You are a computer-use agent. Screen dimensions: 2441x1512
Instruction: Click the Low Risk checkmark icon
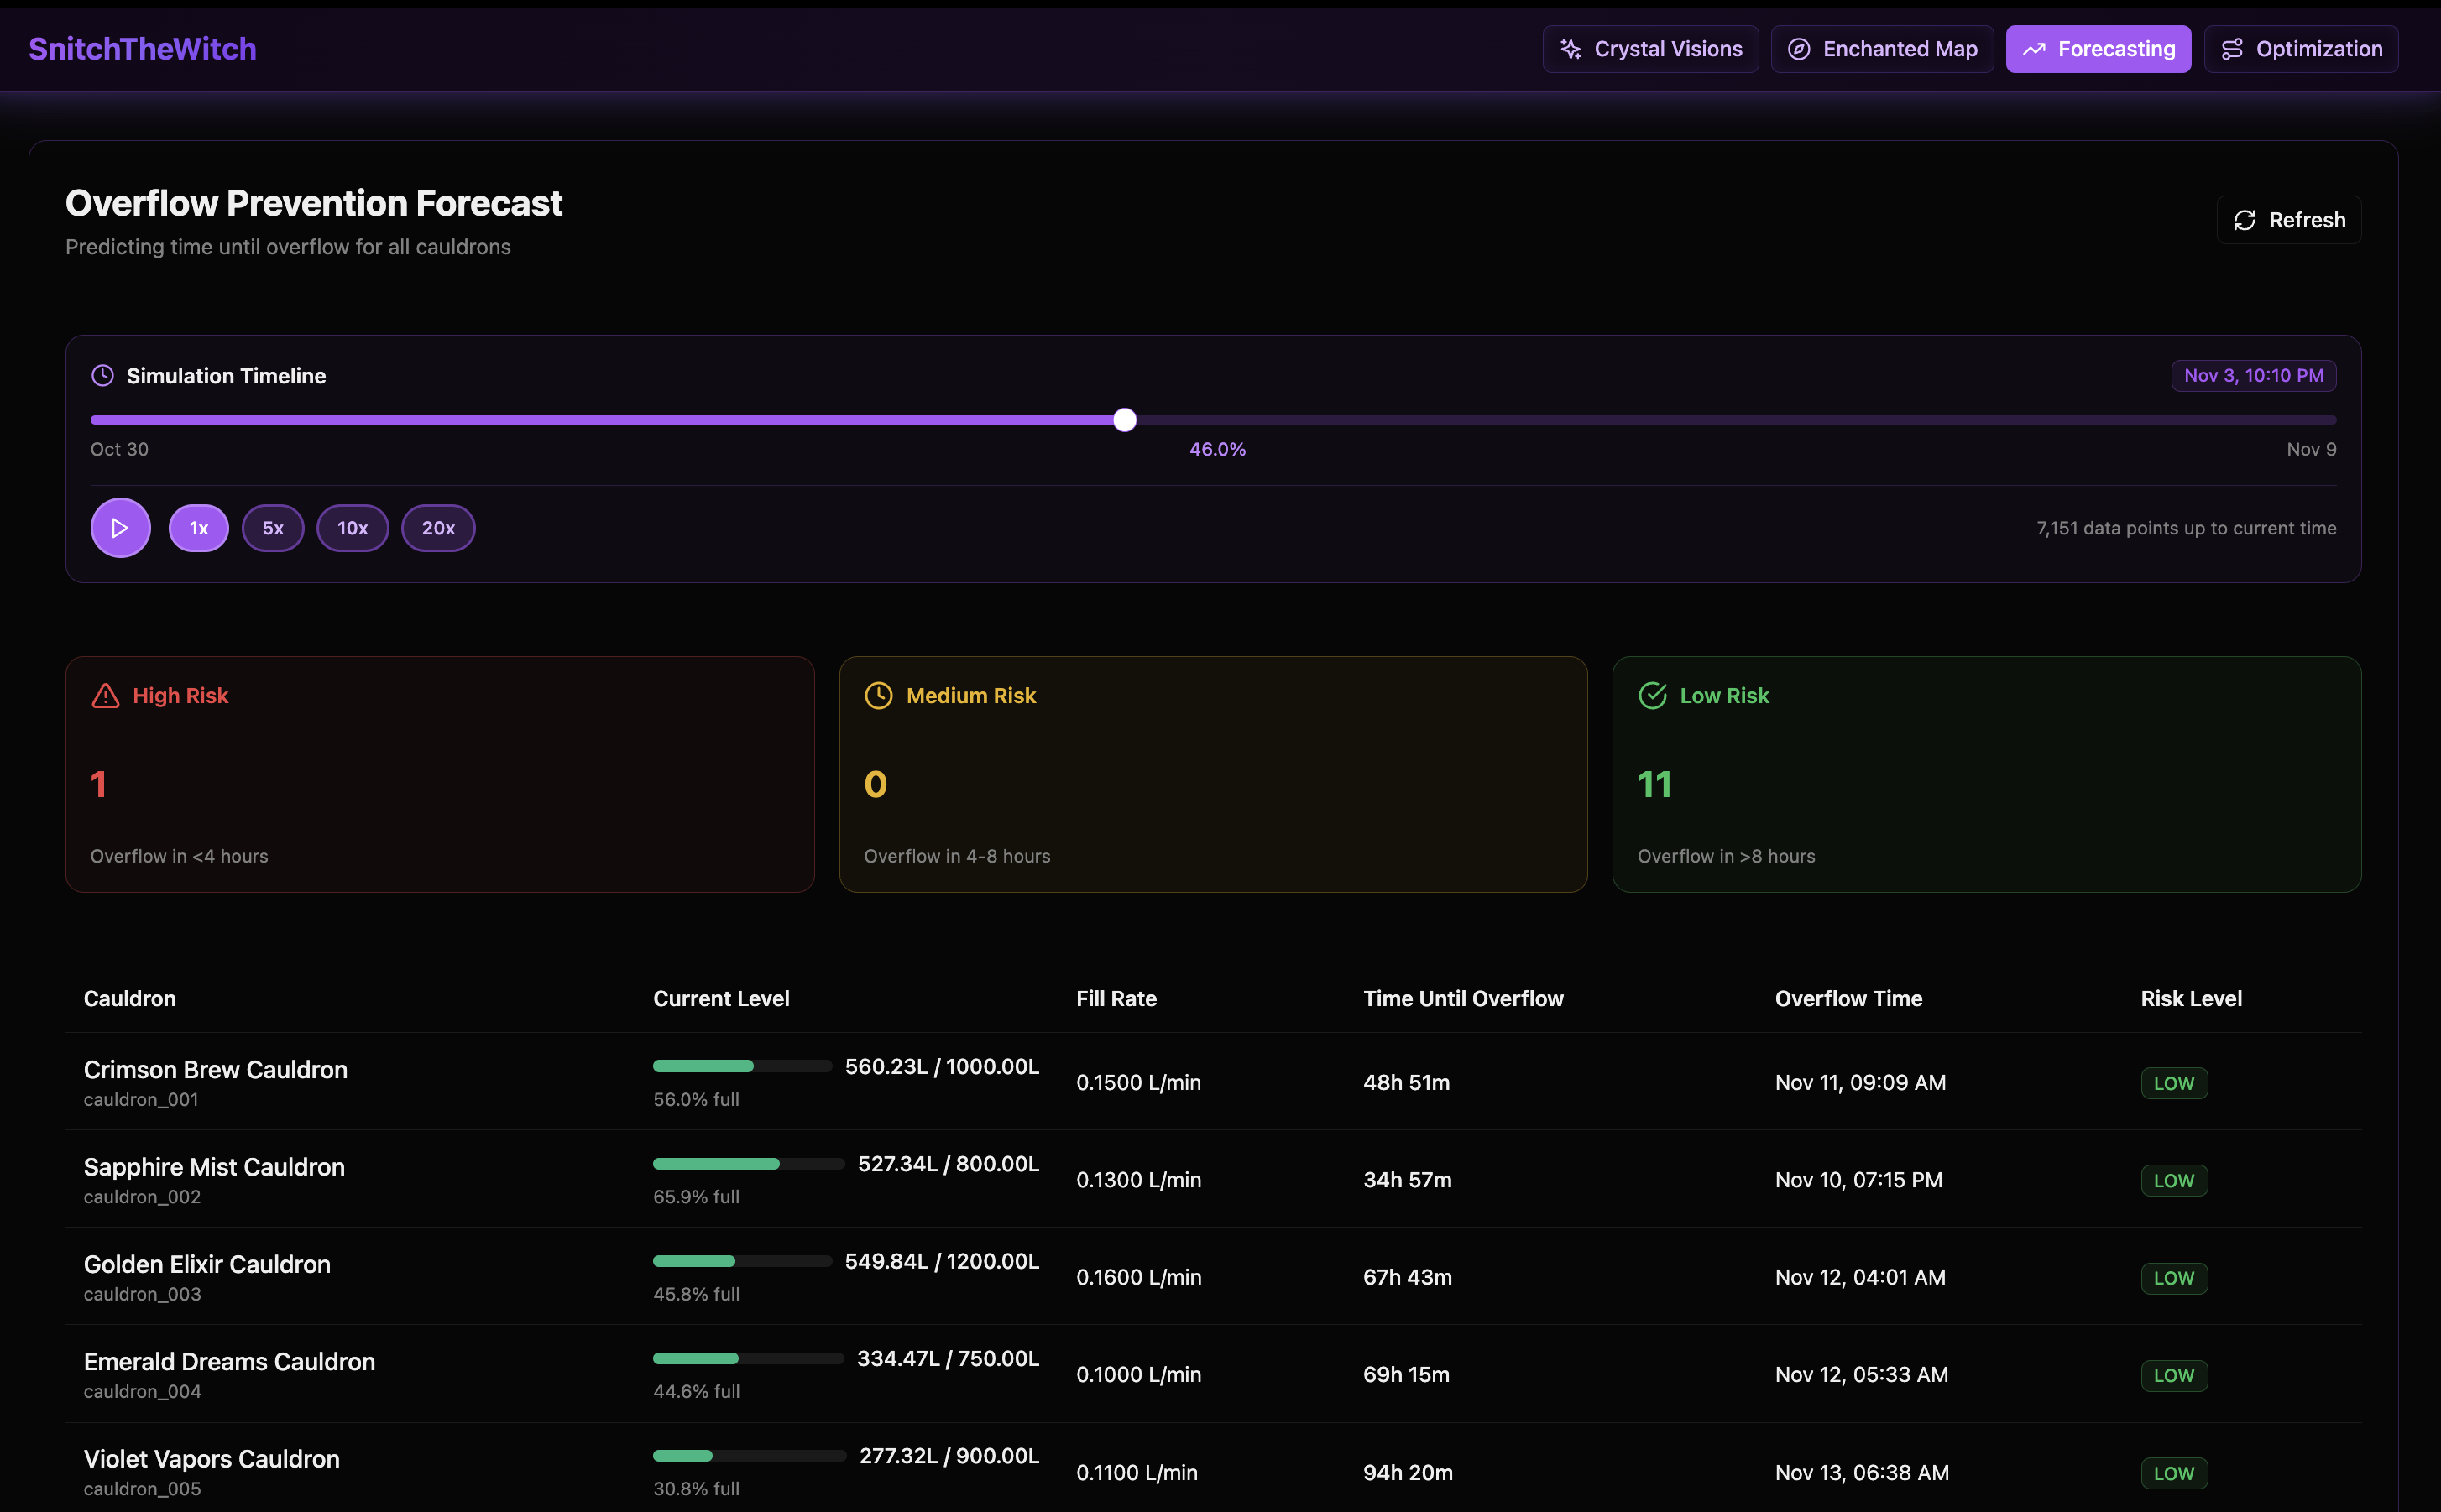click(1653, 696)
